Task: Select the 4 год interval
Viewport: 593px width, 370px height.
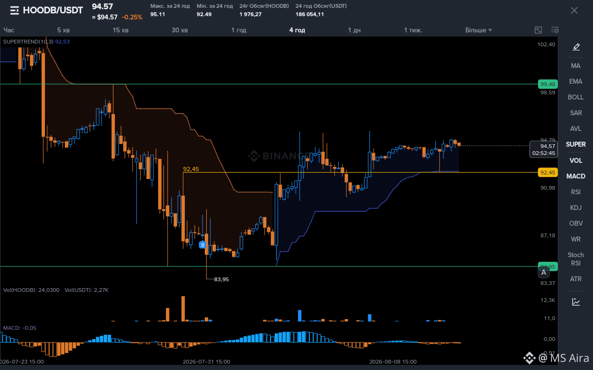Action: click(x=297, y=30)
